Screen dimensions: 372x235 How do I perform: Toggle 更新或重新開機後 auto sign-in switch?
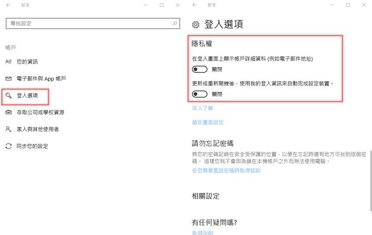[x=200, y=94]
